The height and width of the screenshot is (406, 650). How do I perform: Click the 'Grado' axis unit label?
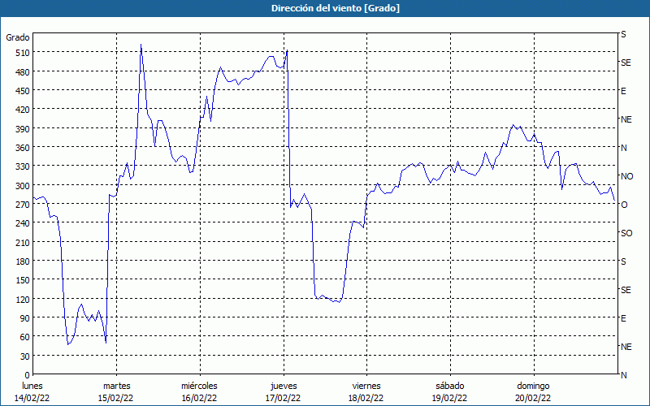[18, 37]
